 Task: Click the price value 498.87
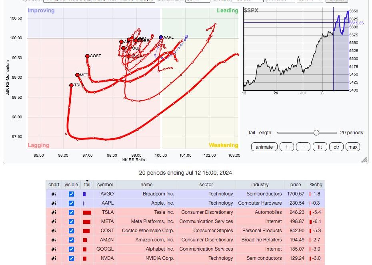tap(297, 221)
